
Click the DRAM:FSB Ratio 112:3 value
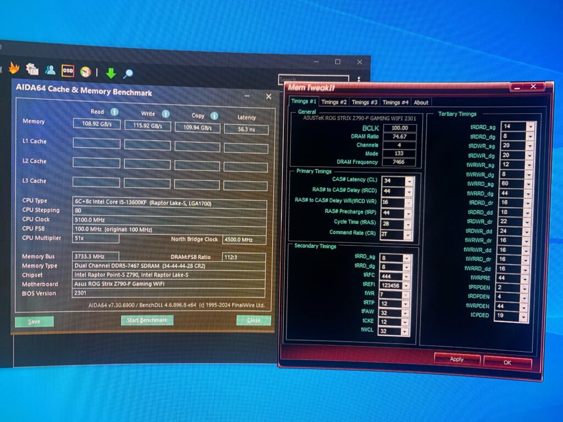point(244,257)
